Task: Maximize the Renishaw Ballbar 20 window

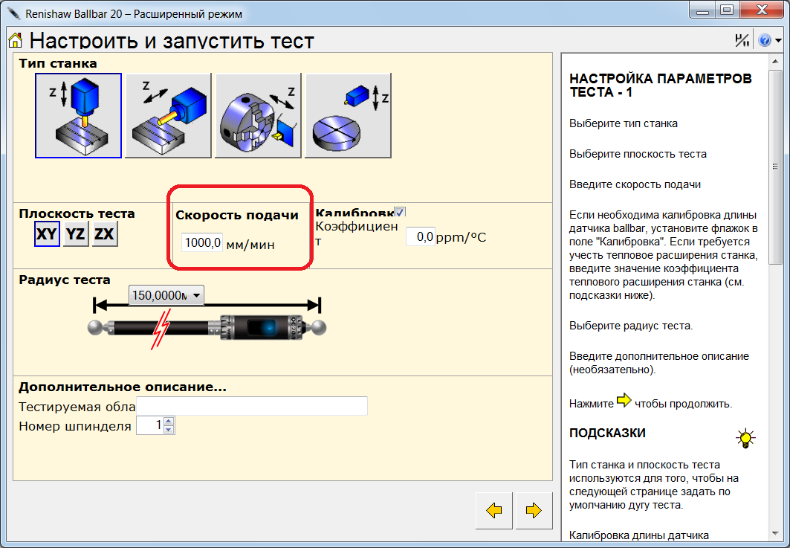Action: tap(727, 10)
